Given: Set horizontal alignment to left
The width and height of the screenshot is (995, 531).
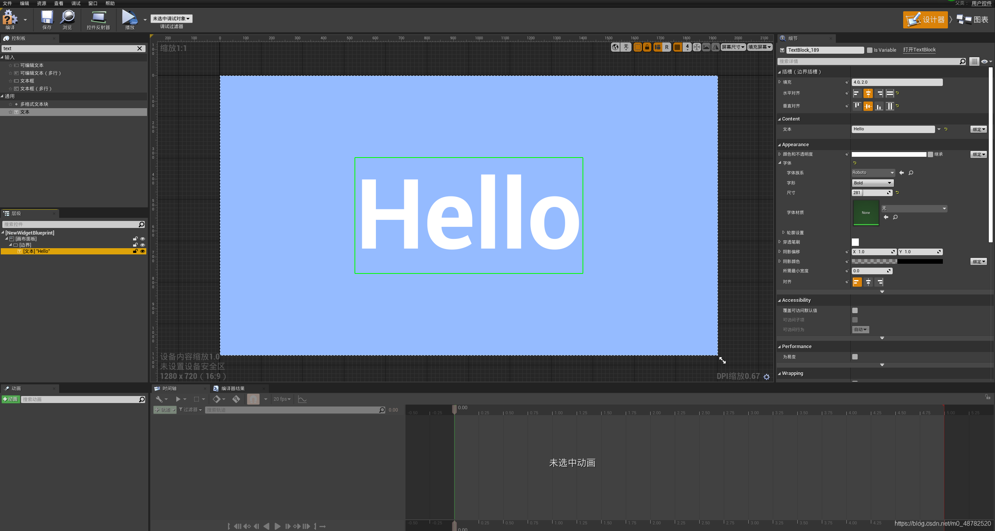Looking at the screenshot, I should pyautogui.click(x=857, y=93).
